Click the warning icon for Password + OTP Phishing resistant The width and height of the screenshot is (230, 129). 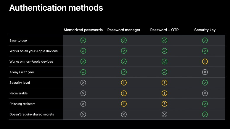164,104
